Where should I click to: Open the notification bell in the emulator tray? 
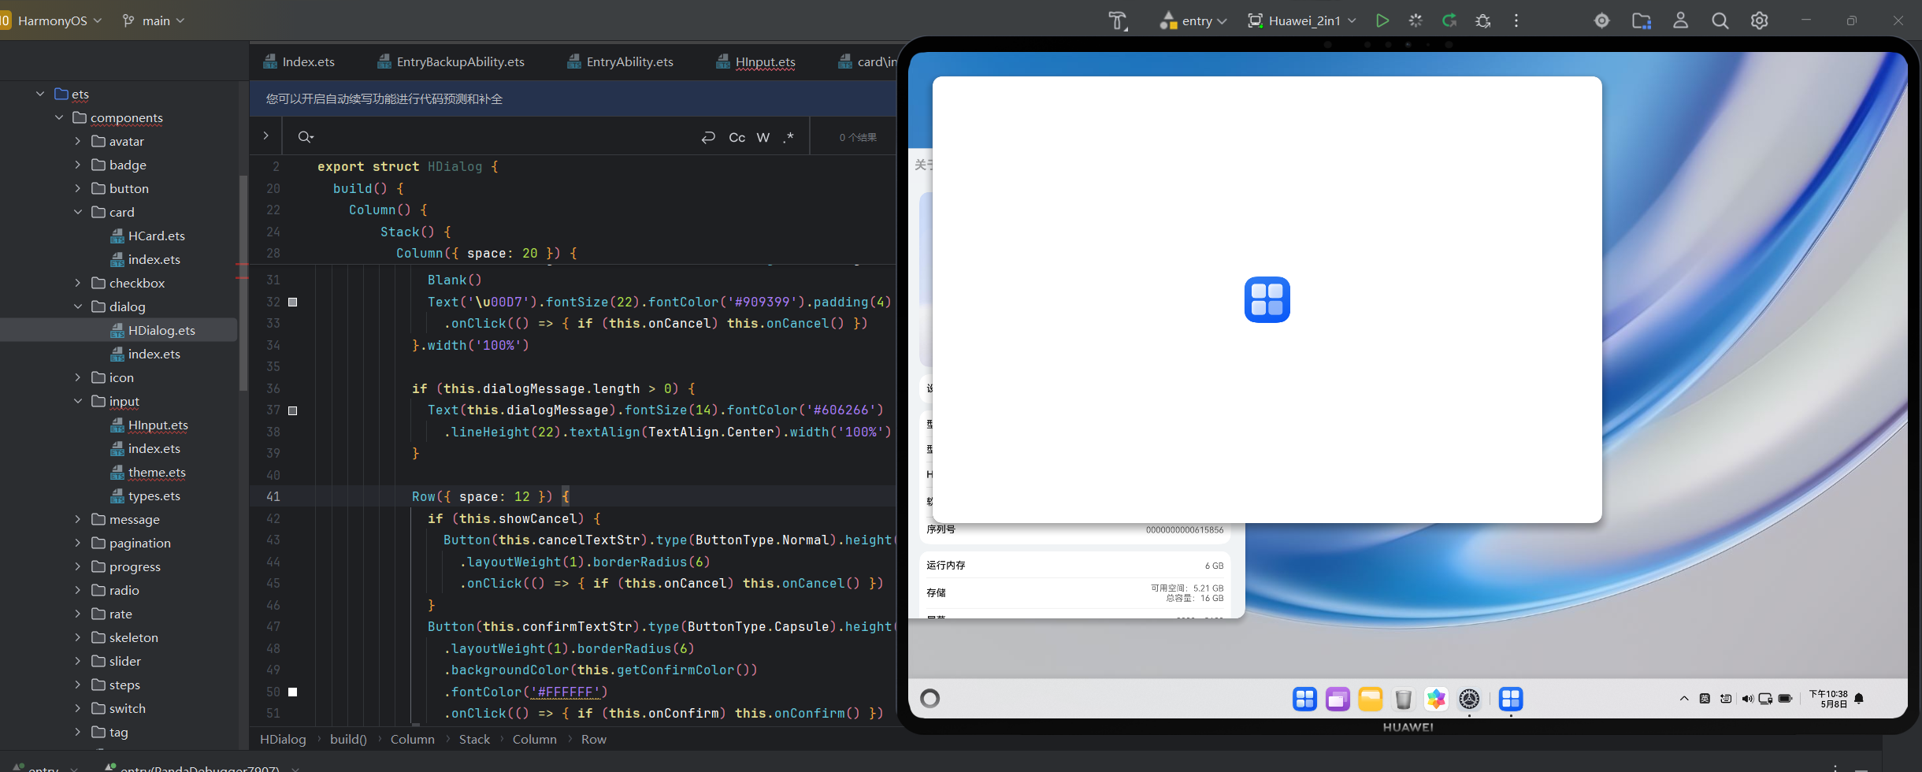click(x=1859, y=699)
